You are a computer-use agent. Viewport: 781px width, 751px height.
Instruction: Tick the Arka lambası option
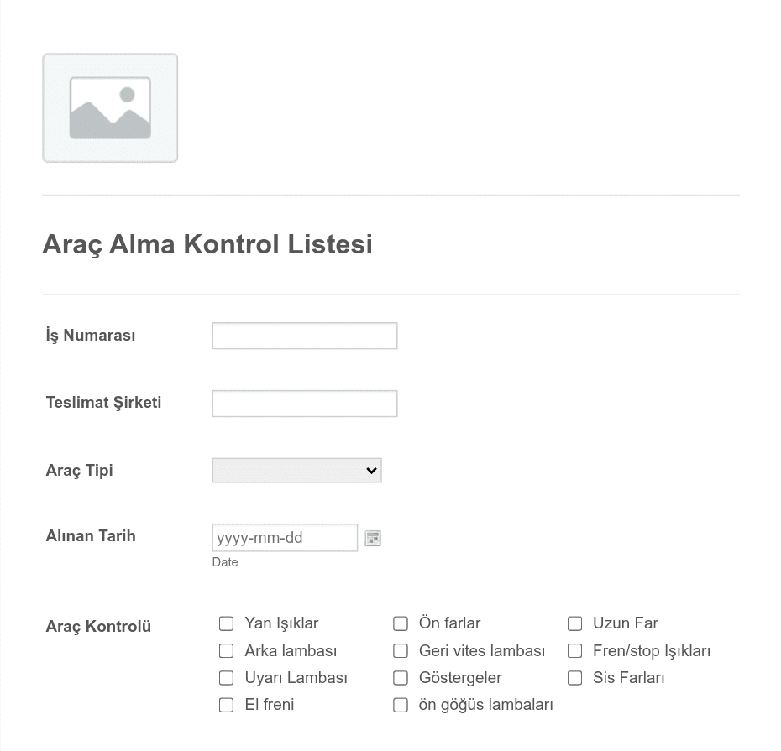pyautogui.click(x=226, y=651)
